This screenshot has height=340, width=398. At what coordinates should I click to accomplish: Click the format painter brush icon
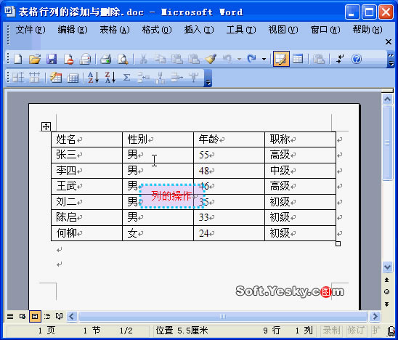click(x=211, y=59)
